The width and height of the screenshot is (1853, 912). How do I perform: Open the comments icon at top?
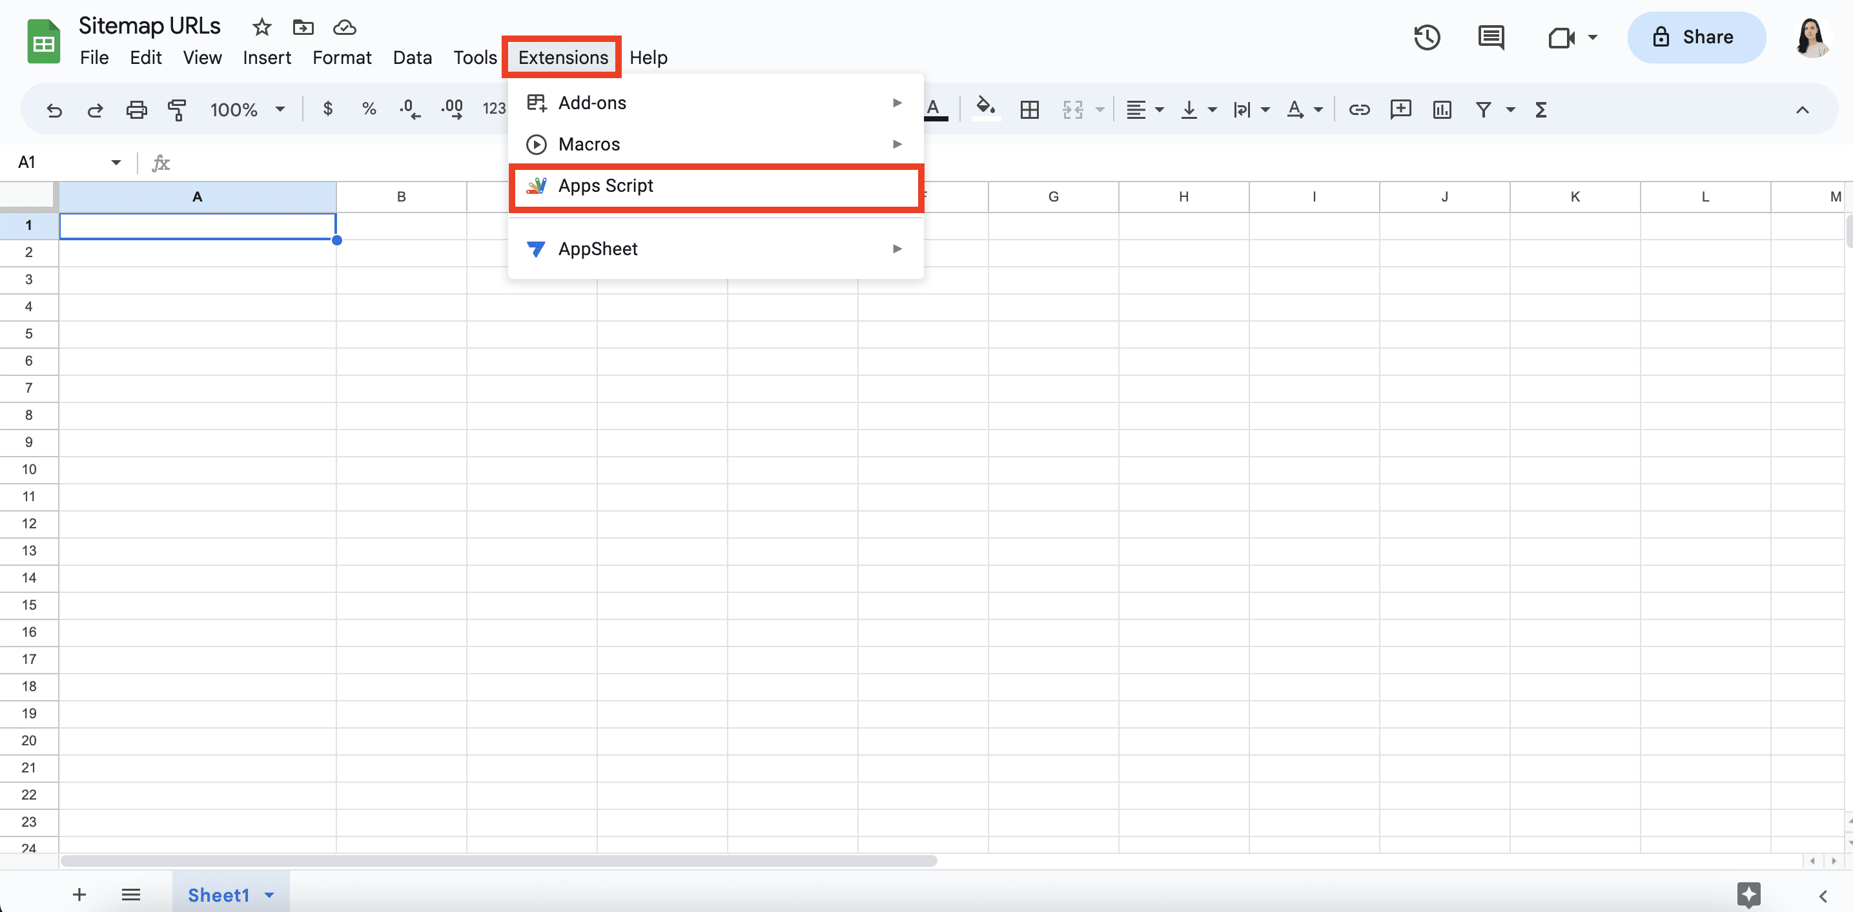pyautogui.click(x=1490, y=37)
